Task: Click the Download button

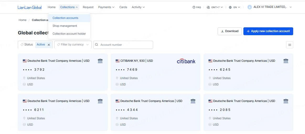Action: click(x=230, y=31)
